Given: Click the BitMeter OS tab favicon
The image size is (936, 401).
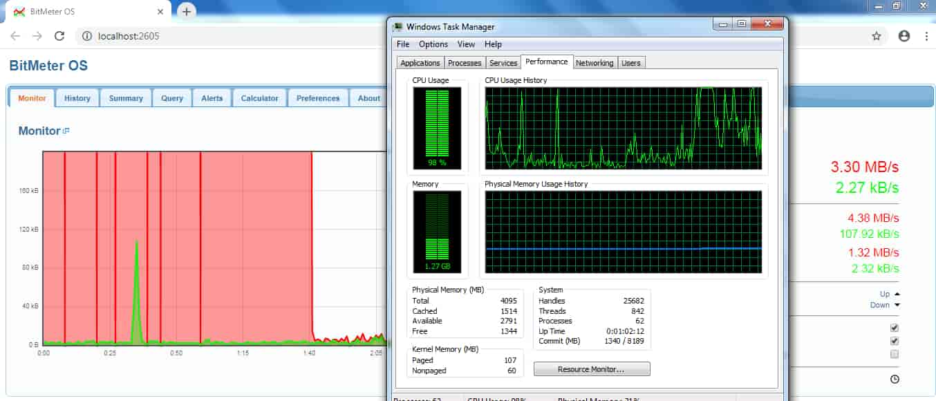Looking at the screenshot, I should point(20,12).
